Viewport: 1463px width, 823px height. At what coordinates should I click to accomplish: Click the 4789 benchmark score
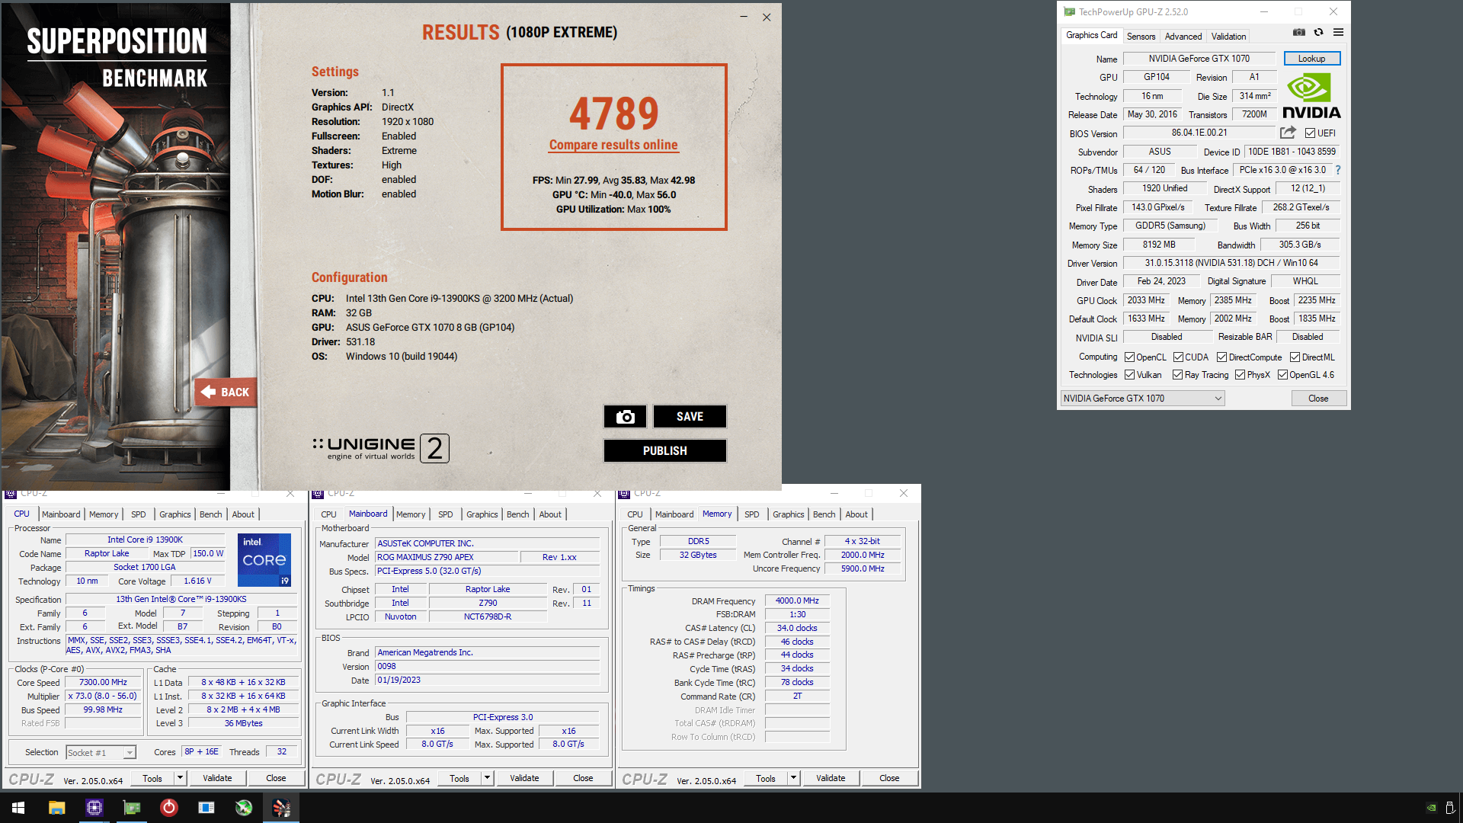pos(613,114)
